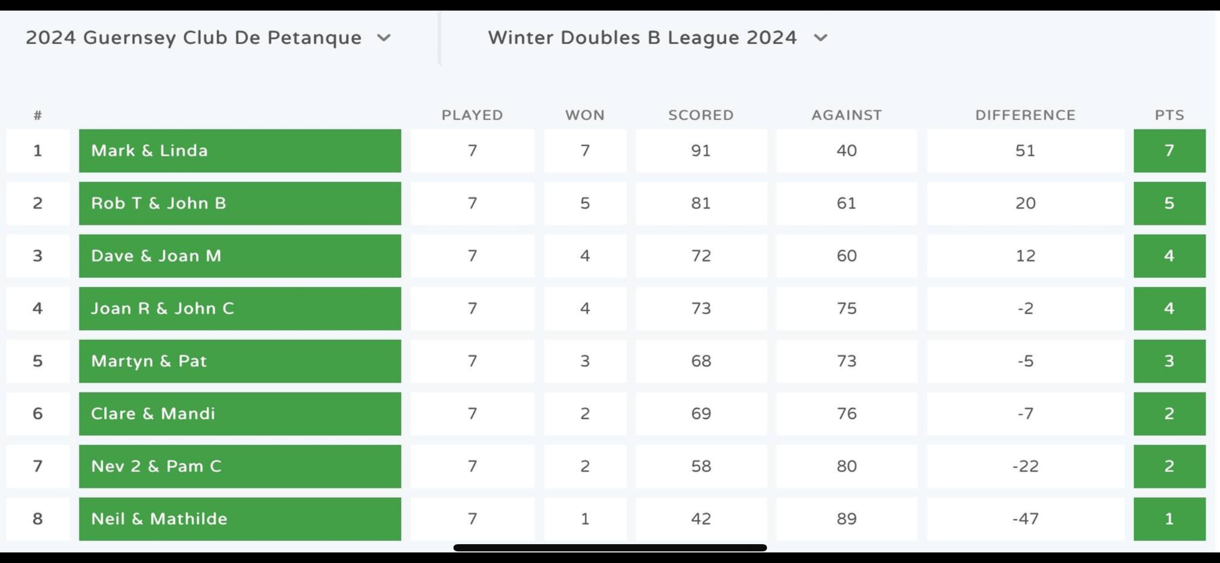Select the Martyn & Pat team row

click(240, 361)
